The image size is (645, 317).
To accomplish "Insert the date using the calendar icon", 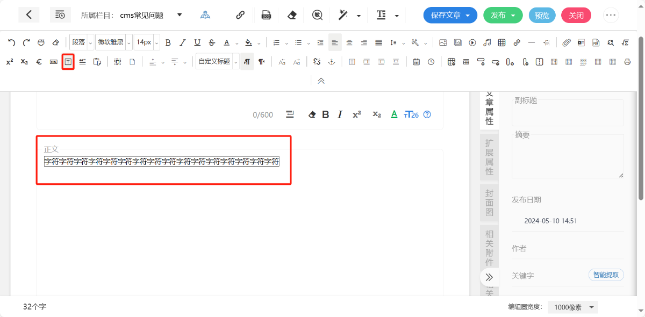I will (416, 62).
